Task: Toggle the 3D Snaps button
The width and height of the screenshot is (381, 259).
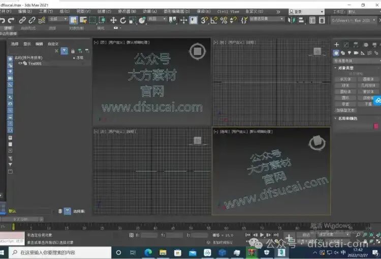Action: tap(204, 20)
